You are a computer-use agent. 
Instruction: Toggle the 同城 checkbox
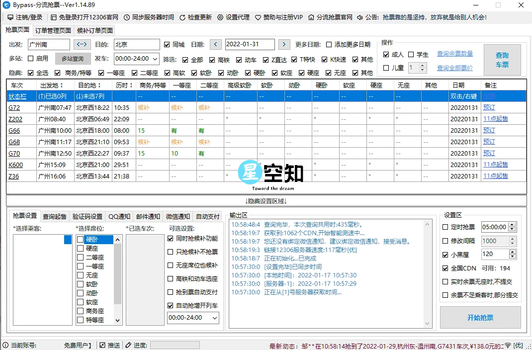[x=167, y=44]
